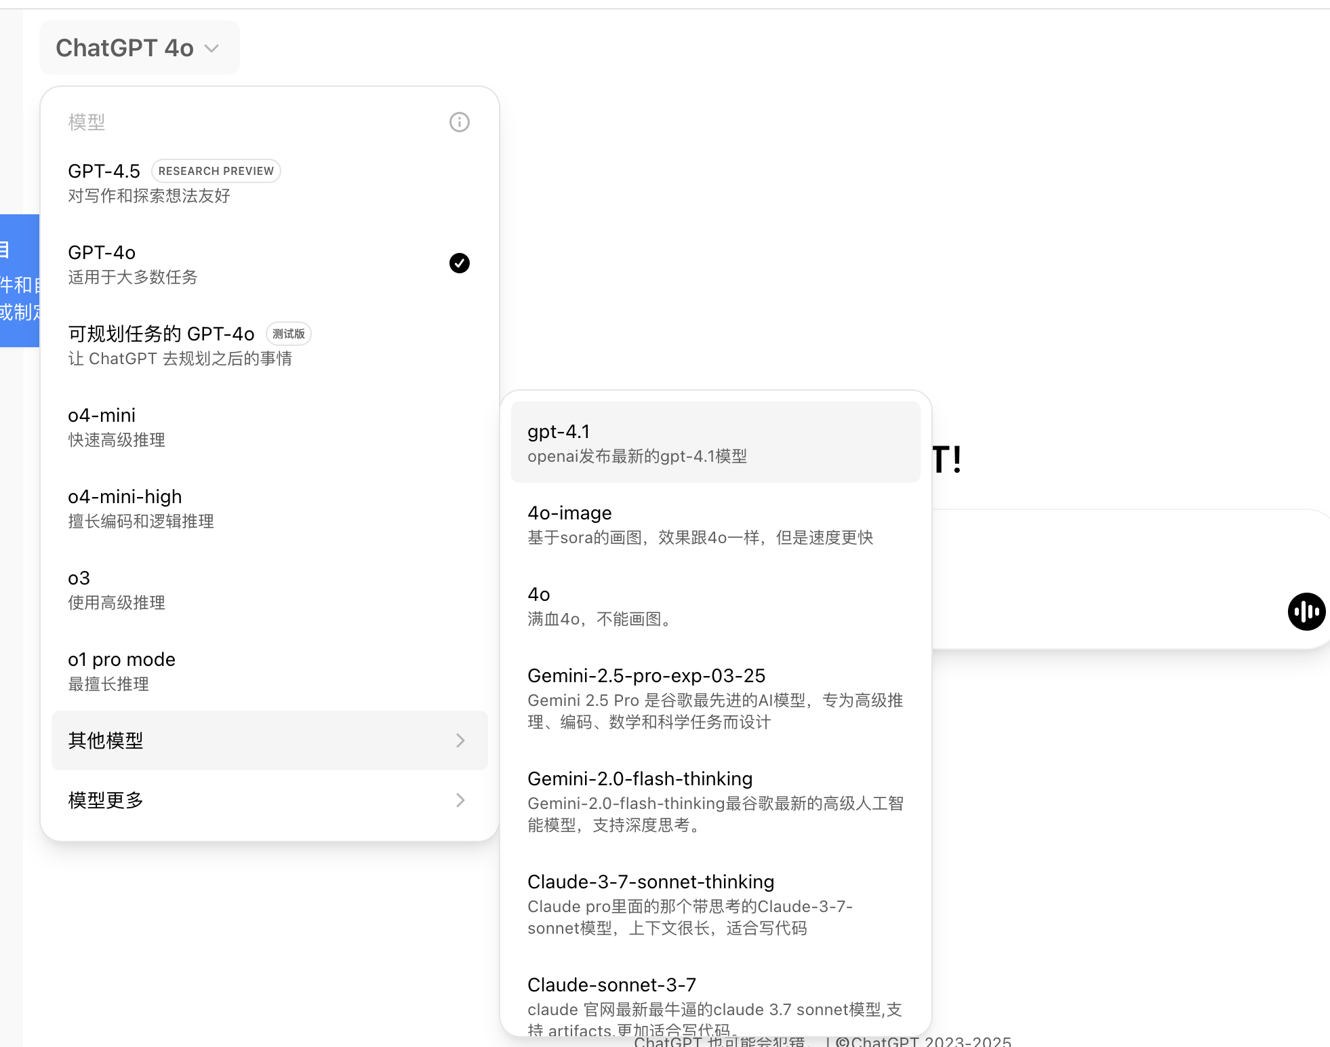Choose gpt-4.1 from the submenu

(x=716, y=442)
